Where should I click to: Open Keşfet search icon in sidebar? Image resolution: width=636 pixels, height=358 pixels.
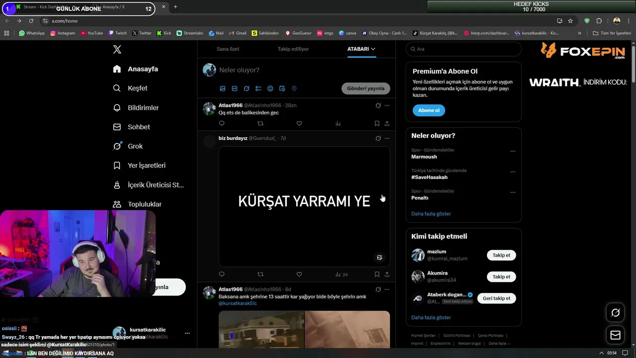click(x=117, y=88)
